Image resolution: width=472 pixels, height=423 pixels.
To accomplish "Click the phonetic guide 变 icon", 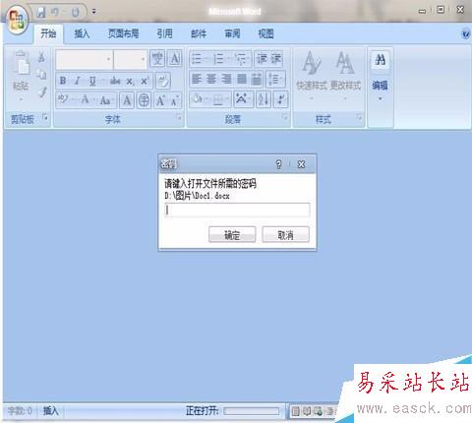I will pos(157,59).
